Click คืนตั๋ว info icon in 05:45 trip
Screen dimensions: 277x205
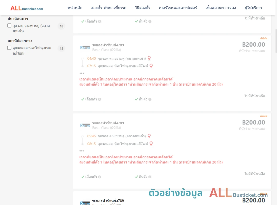150,177
